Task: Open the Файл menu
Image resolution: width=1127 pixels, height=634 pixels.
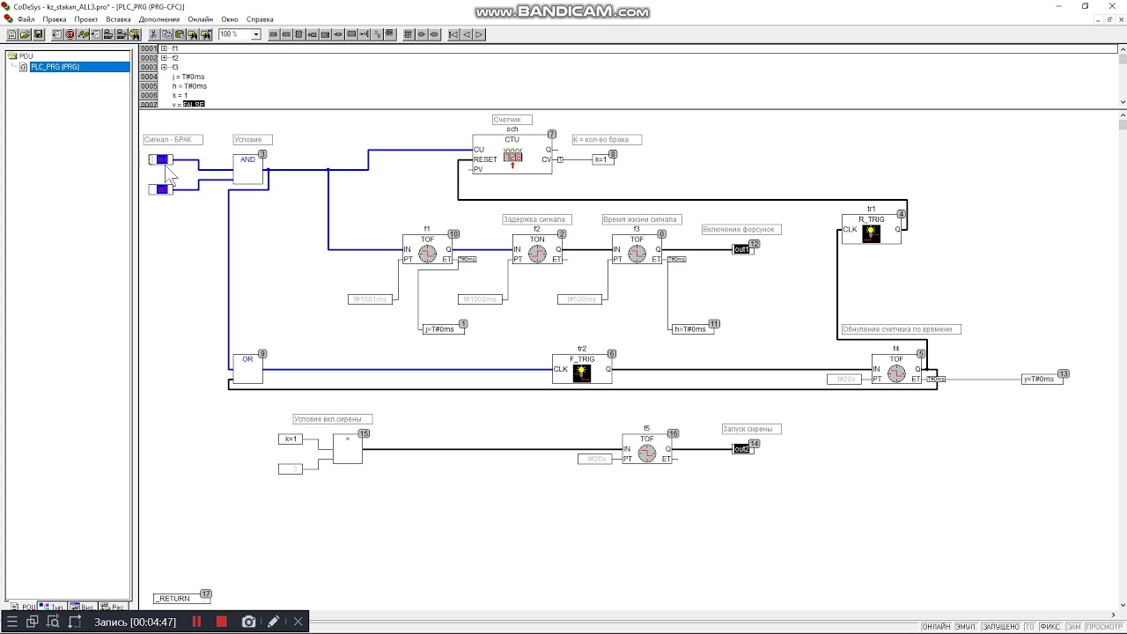Action: [x=26, y=18]
